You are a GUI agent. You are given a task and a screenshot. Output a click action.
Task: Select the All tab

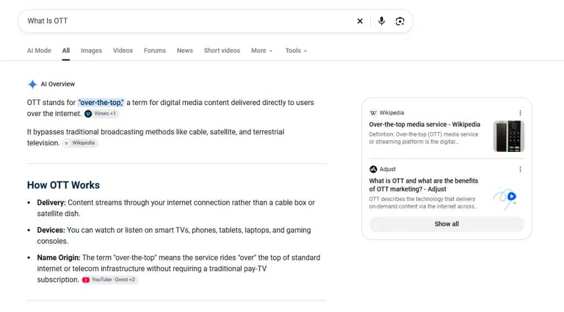tap(66, 51)
